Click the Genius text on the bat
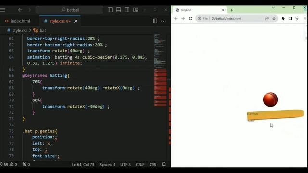The width and height of the screenshot is (308, 173). [252, 114]
